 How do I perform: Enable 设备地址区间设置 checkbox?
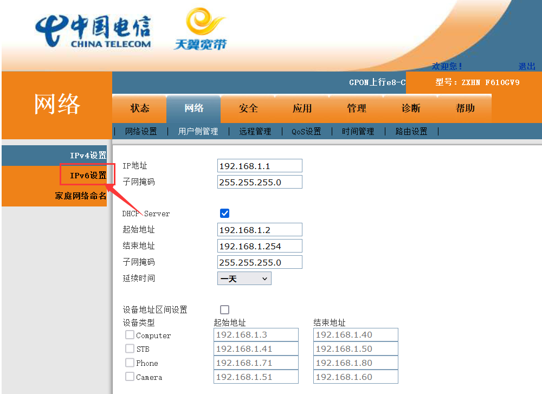[225, 309]
